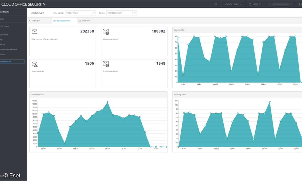Click the 'Tenant:' label
The height and width of the screenshot is (181, 302).
tap(102, 13)
